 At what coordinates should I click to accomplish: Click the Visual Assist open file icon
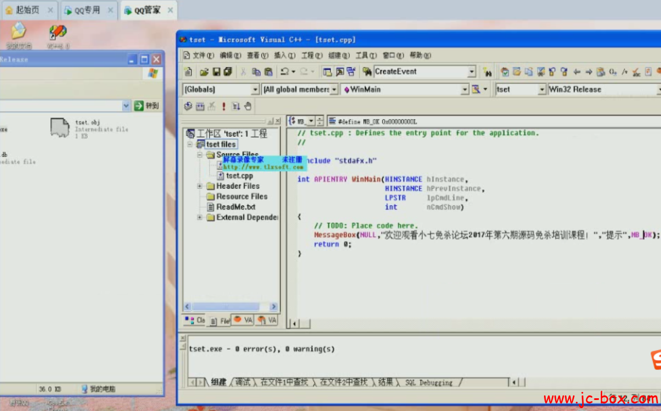(516, 72)
